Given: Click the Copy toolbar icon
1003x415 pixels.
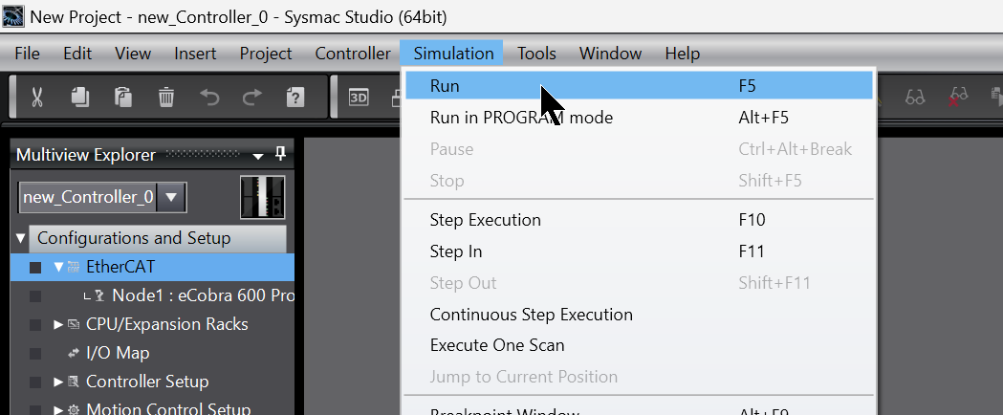Looking at the screenshot, I should 80,98.
